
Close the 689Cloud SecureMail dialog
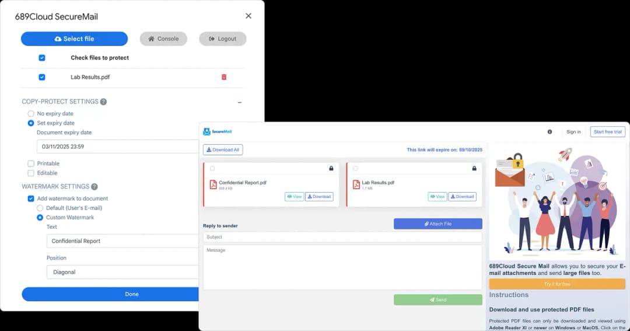pyautogui.click(x=249, y=16)
